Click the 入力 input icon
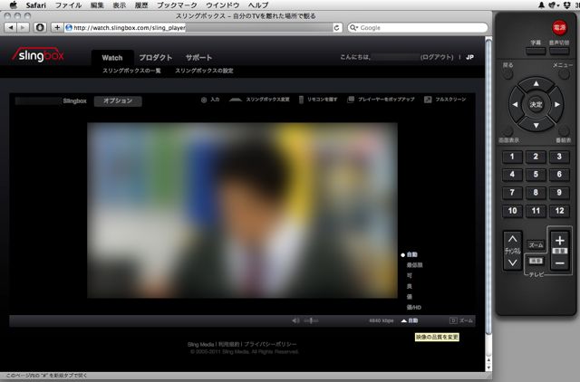The width and height of the screenshot is (580, 382). tap(210, 100)
